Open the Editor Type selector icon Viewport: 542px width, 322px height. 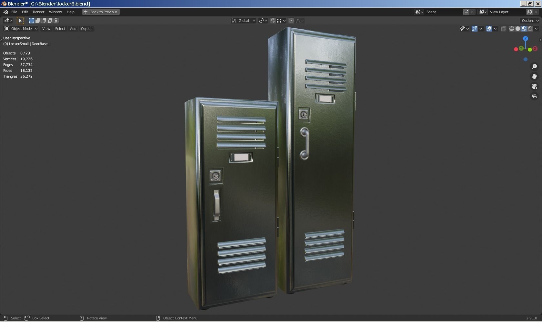(x=7, y=21)
